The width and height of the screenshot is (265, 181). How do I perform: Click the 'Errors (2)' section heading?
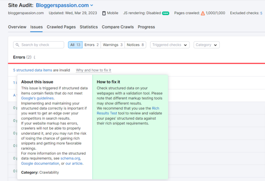[22, 57]
